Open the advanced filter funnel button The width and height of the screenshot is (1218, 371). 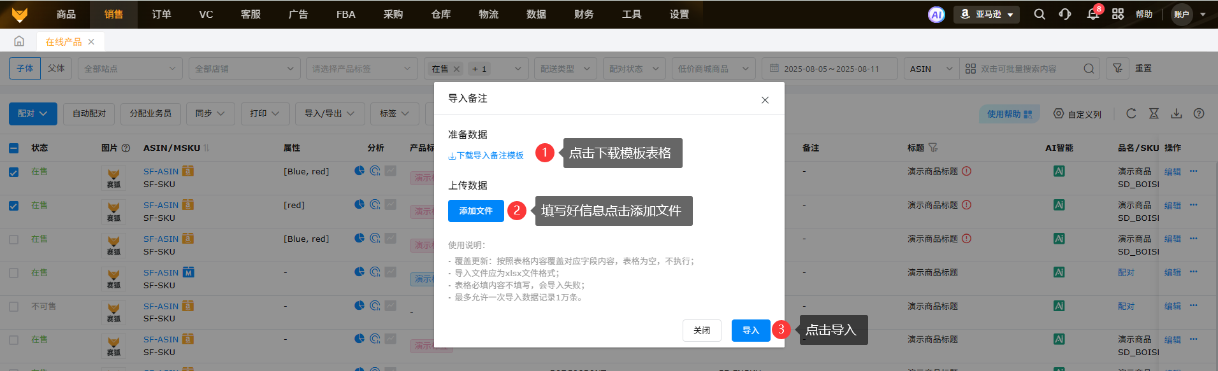[1117, 68]
